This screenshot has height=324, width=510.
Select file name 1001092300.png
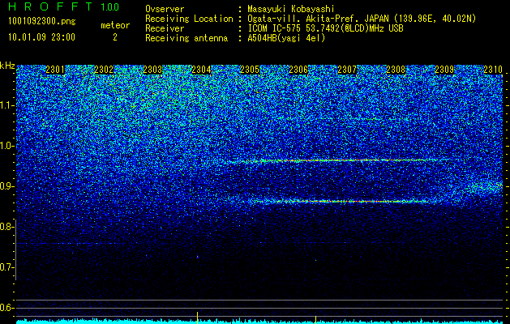click(41, 22)
